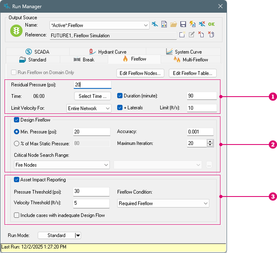The image size is (277, 253).
Task: Open the disabled dropdown beside Fire Nodes
Action: [x=158, y=165]
